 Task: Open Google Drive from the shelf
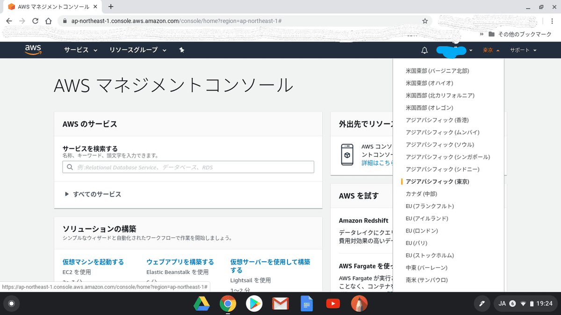(201, 304)
